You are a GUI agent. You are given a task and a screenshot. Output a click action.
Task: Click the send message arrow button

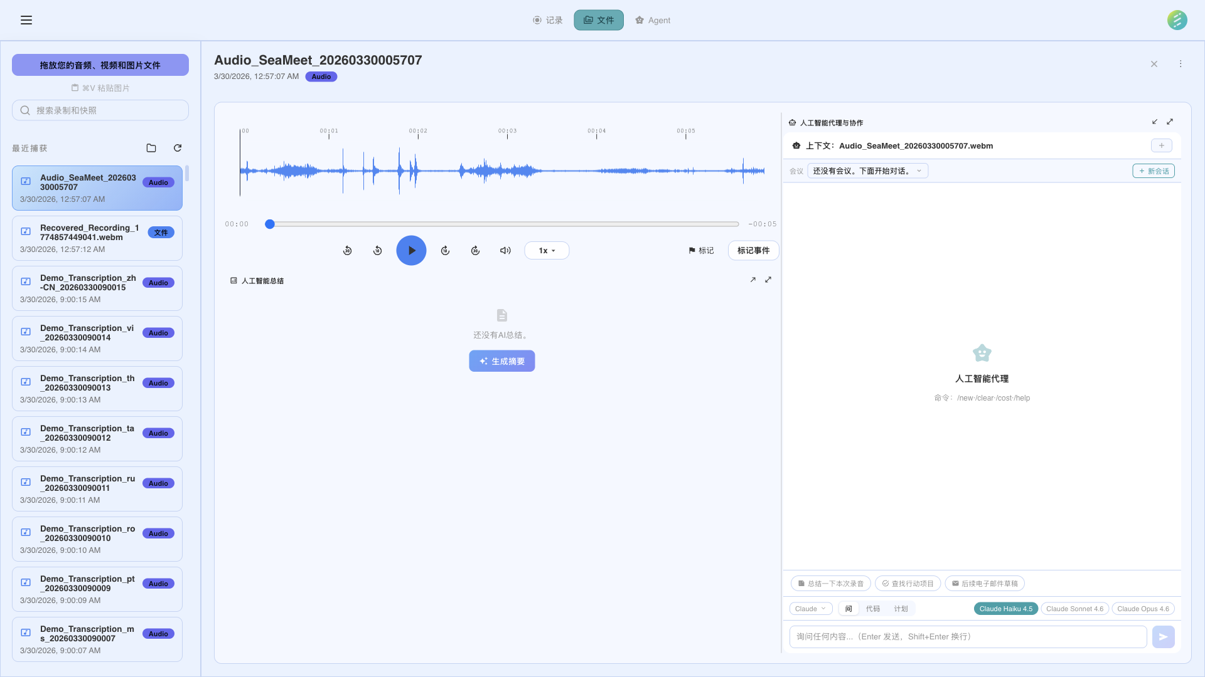pyautogui.click(x=1163, y=637)
